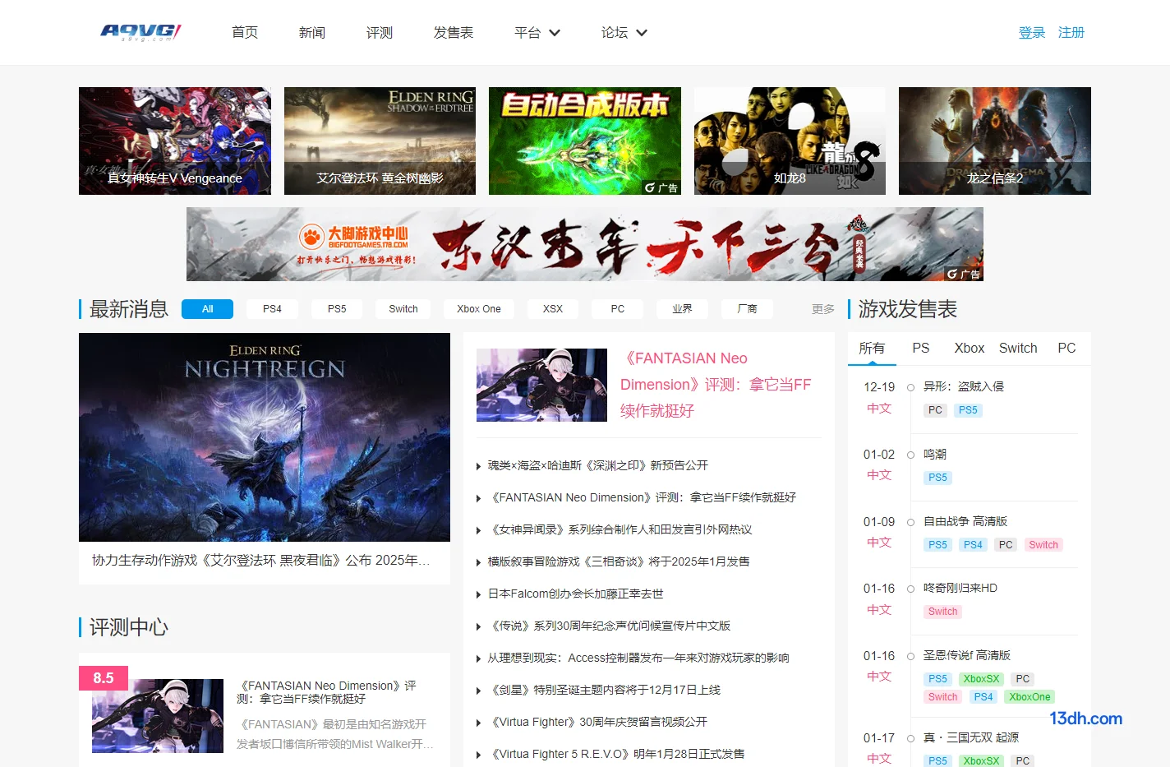Open the 《剑星》特别圣诞主题 news item
The image size is (1170, 767).
point(604,690)
